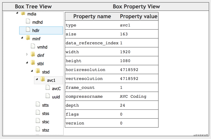Click the stsc file icon

[x=38, y=121]
